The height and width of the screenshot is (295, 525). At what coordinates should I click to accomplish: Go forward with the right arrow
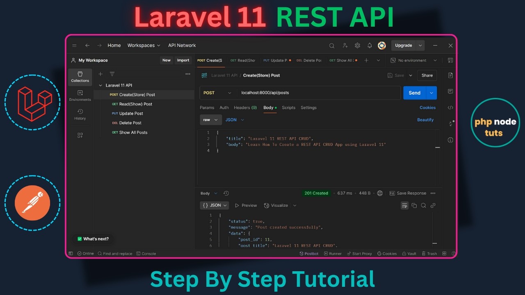(99, 45)
